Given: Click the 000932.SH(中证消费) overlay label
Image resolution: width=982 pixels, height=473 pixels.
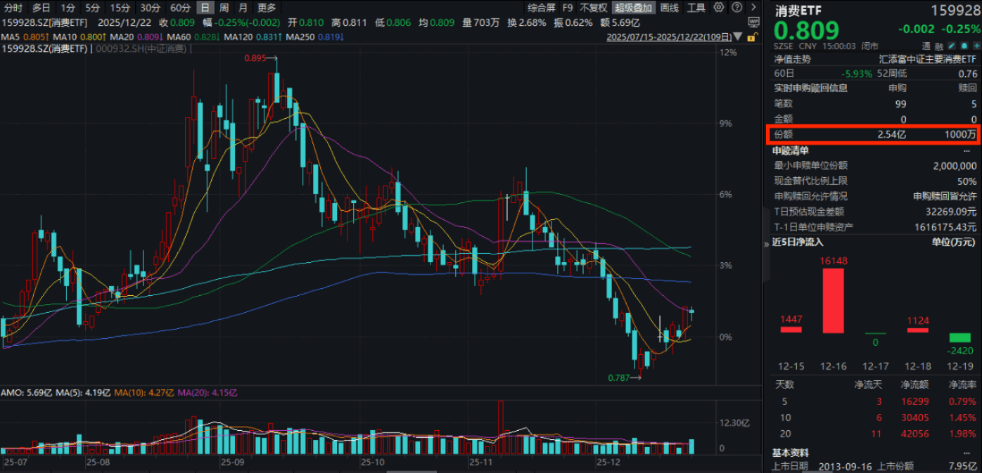Looking at the screenshot, I should pyautogui.click(x=140, y=49).
